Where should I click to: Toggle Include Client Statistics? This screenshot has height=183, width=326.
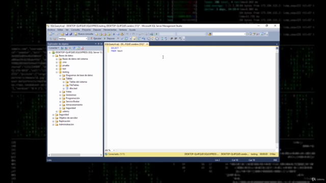tap(144, 39)
